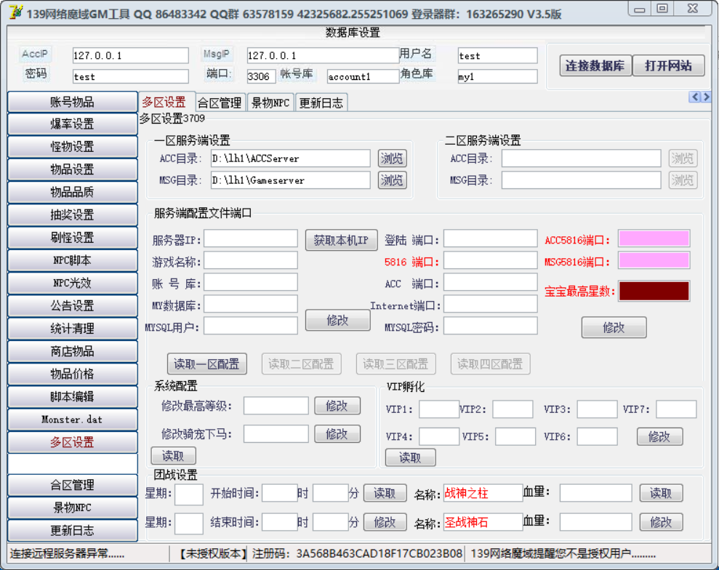Open 脚本编辑 in the sidebar
The height and width of the screenshot is (570, 719).
73,397
